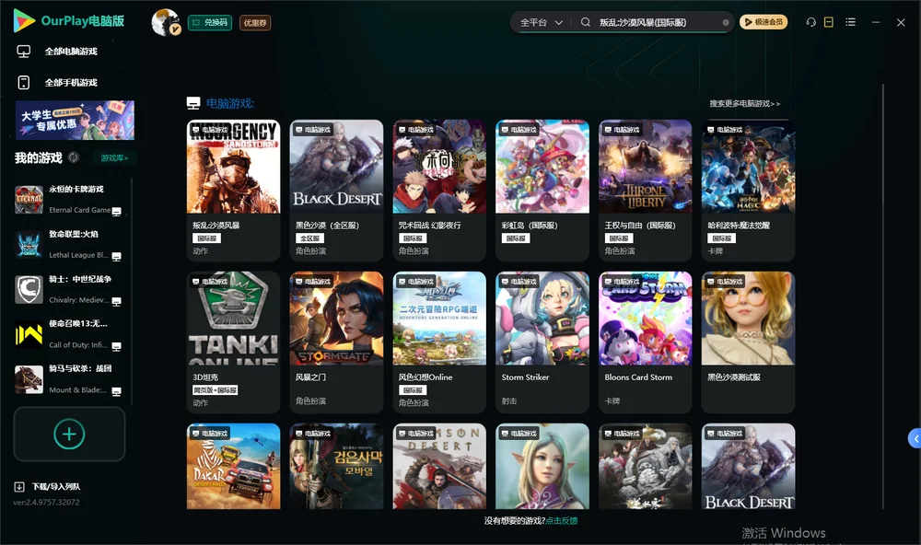This screenshot has height=545, width=921.
Task: Open the list menu icon in the title bar
Action: tap(850, 22)
